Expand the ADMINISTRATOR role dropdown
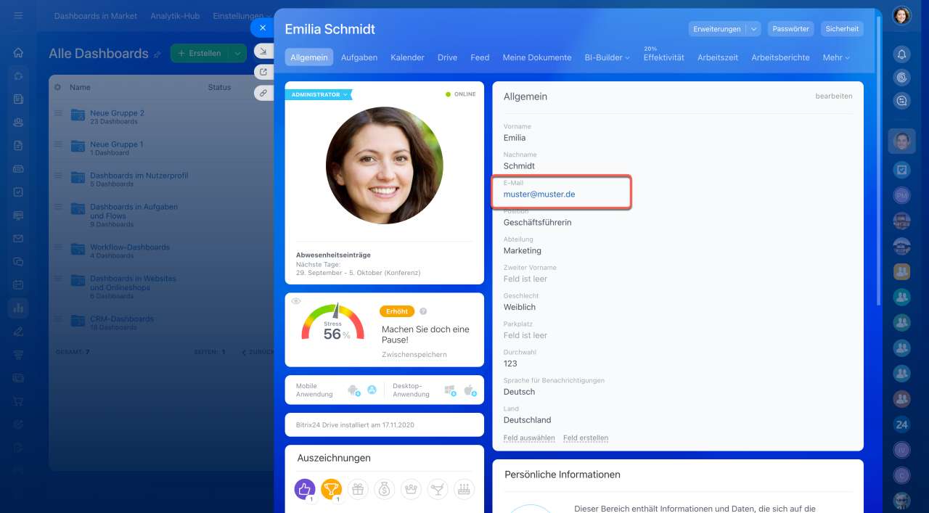Image resolution: width=929 pixels, height=513 pixels. (x=319, y=94)
